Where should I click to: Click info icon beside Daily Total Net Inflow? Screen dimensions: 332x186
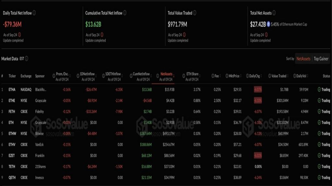pyautogui.click(x=34, y=13)
